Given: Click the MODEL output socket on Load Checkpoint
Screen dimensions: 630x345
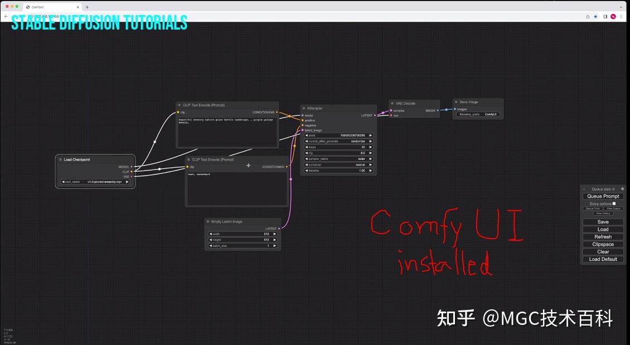Looking at the screenshot, I should [133, 166].
